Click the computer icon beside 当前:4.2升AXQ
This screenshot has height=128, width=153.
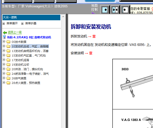[4, 37]
